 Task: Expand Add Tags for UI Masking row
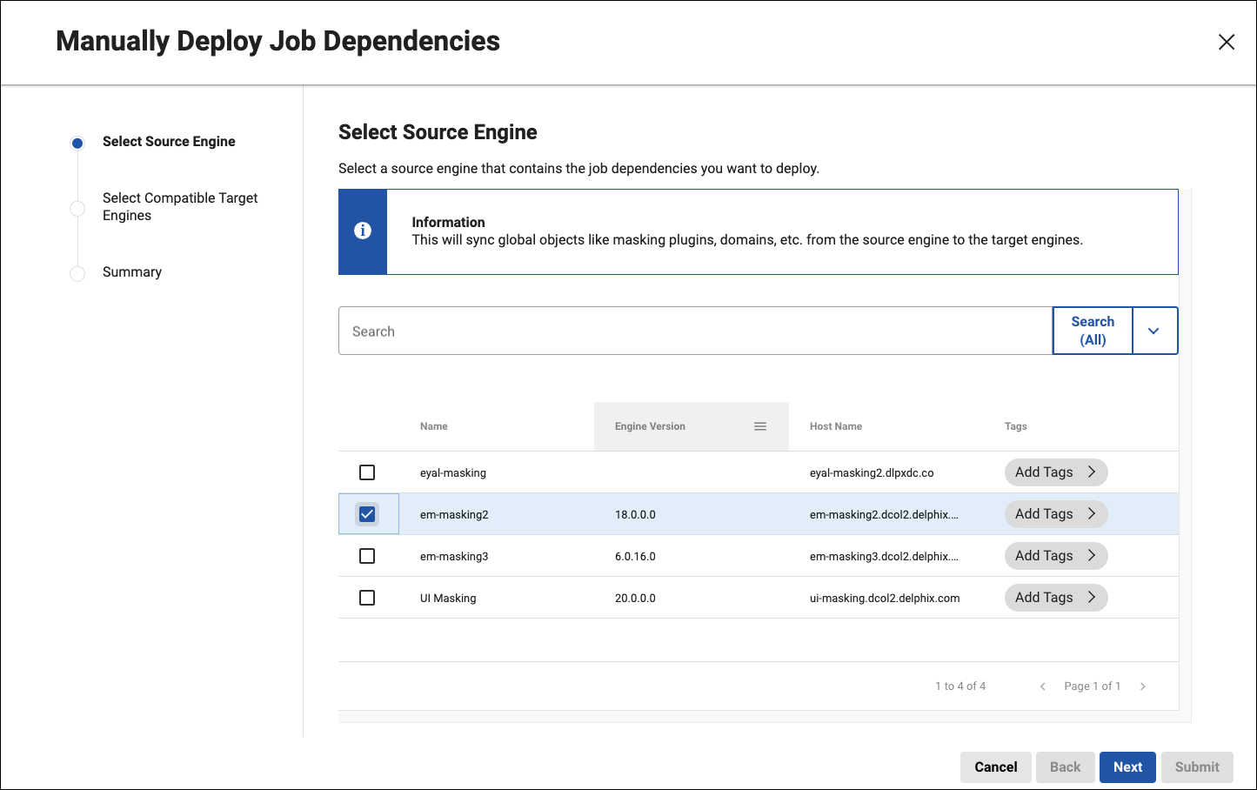1055,598
